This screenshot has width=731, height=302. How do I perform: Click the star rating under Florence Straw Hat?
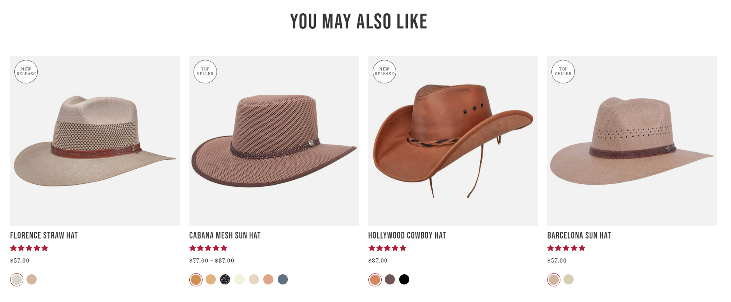(29, 248)
